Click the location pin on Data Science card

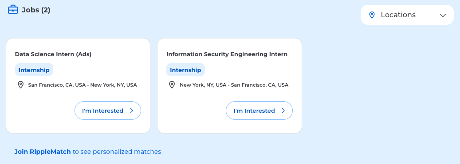coord(20,85)
